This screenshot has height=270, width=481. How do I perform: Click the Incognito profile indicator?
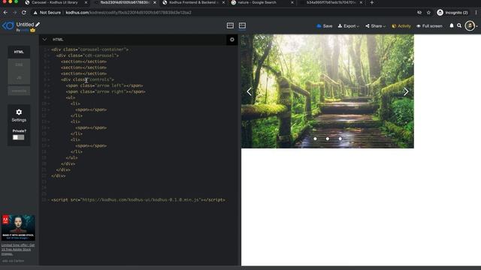(x=452, y=13)
